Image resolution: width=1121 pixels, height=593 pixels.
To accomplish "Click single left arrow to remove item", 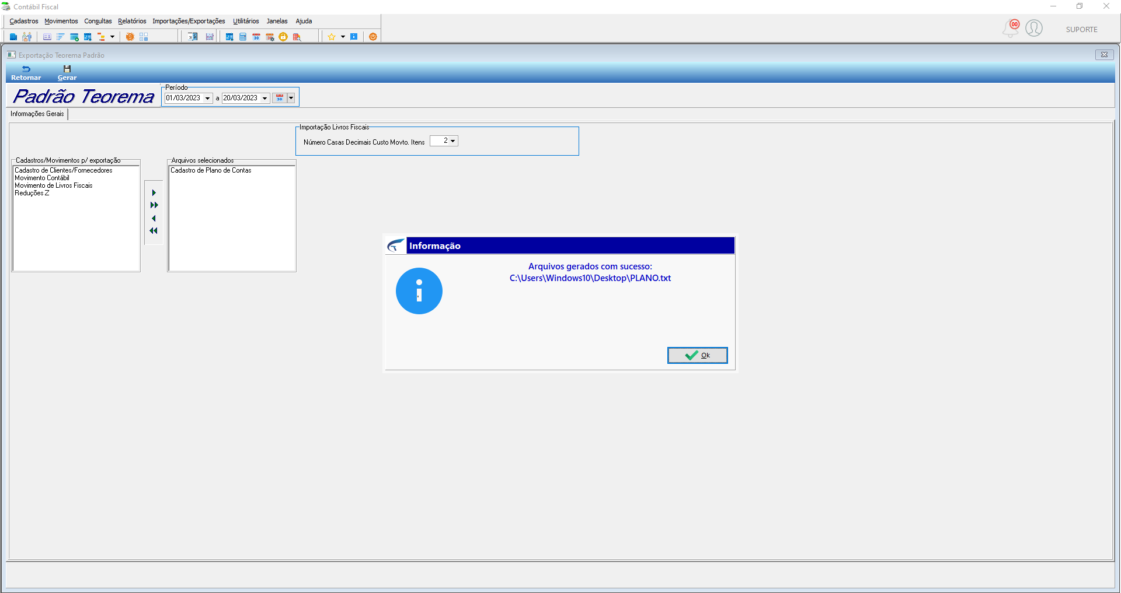I will coord(154,218).
